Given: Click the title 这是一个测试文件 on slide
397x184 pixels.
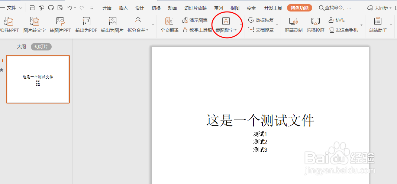Looking at the screenshot, I should coord(260,120).
